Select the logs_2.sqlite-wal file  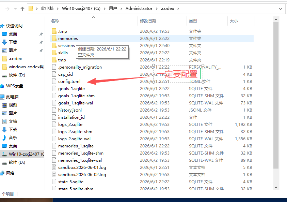point(74,139)
